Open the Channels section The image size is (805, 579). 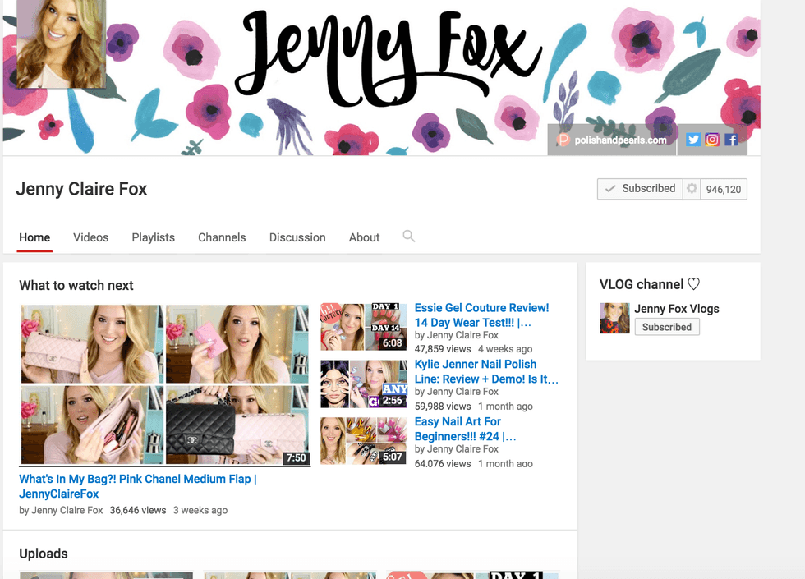[x=222, y=237]
